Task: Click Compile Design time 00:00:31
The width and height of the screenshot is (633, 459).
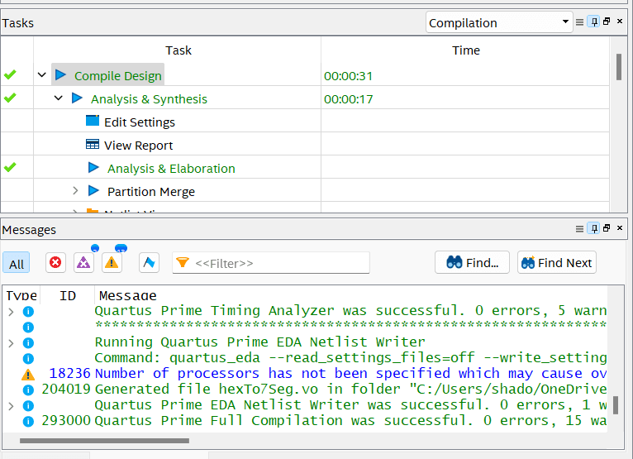Action: pos(348,76)
